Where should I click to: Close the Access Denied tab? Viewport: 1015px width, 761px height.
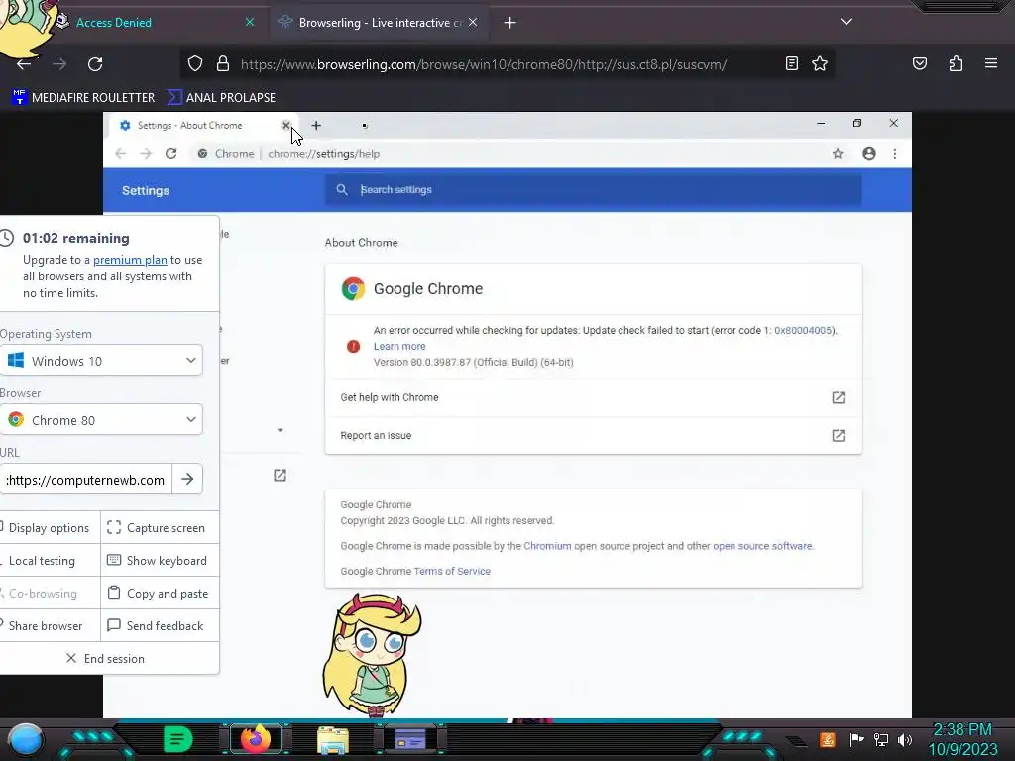click(249, 22)
